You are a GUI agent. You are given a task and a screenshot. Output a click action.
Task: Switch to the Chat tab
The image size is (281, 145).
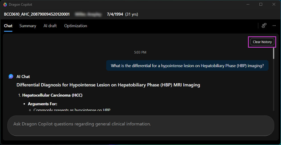pos(8,26)
